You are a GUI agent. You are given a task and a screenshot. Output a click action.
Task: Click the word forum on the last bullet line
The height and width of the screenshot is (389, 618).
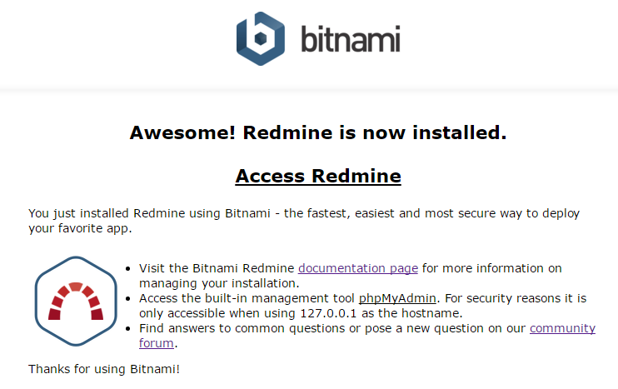(x=157, y=343)
